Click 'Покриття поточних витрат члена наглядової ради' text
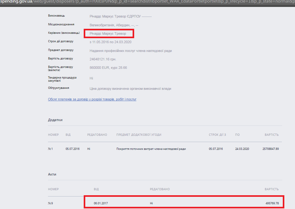The image size is (295, 209). [151, 149]
